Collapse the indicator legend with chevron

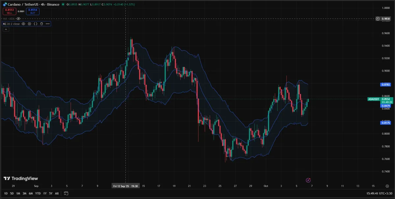click(x=6, y=29)
